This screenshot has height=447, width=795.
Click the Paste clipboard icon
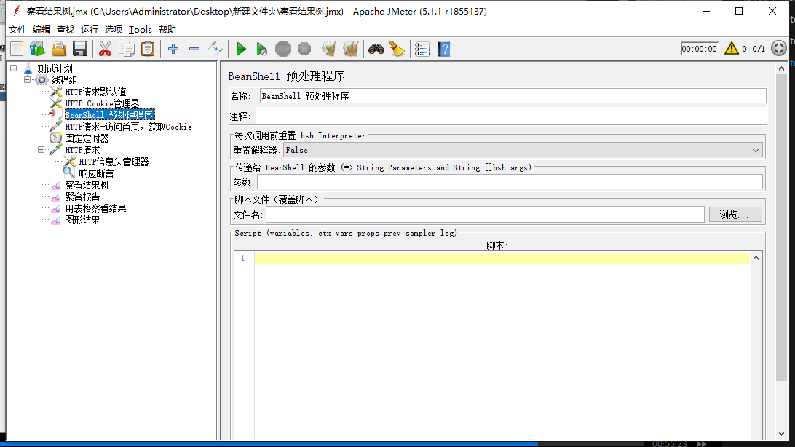[x=148, y=50]
